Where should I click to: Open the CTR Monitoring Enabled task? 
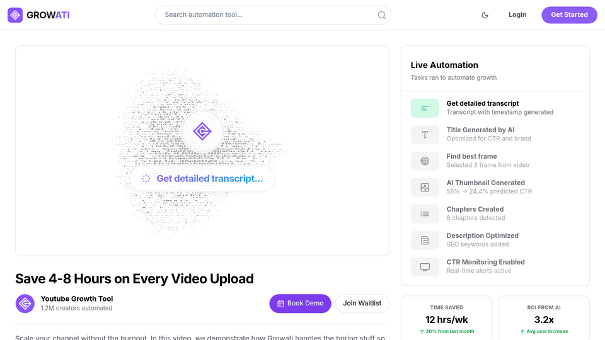click(x=495, y=266)
